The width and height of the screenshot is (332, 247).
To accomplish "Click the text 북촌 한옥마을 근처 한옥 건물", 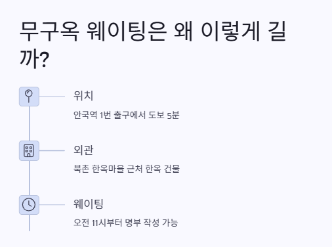I will (127, 169).
